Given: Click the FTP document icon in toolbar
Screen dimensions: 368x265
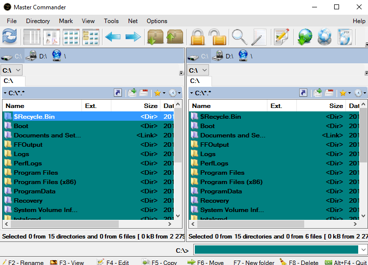Looking at the screenshot, I should click(x=345, y=37).
